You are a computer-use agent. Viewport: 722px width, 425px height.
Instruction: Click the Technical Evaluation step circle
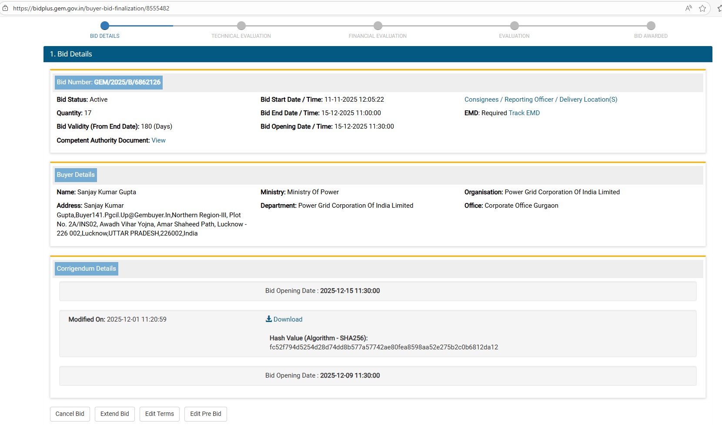pos(241,26)
